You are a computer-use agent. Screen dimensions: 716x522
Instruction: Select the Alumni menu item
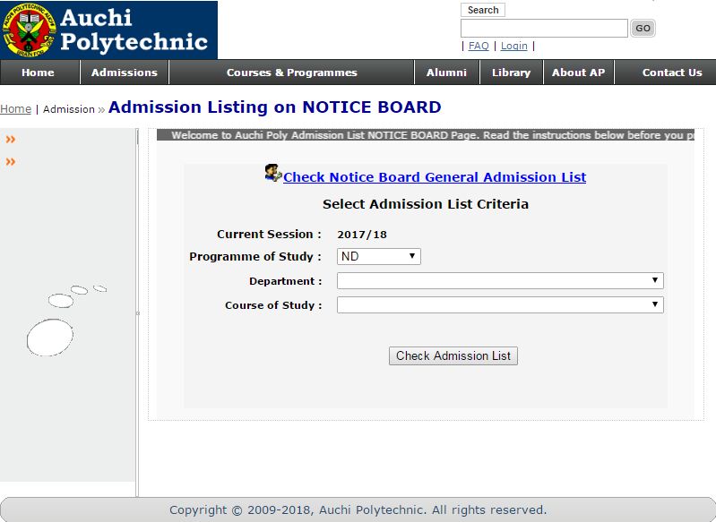446,73
